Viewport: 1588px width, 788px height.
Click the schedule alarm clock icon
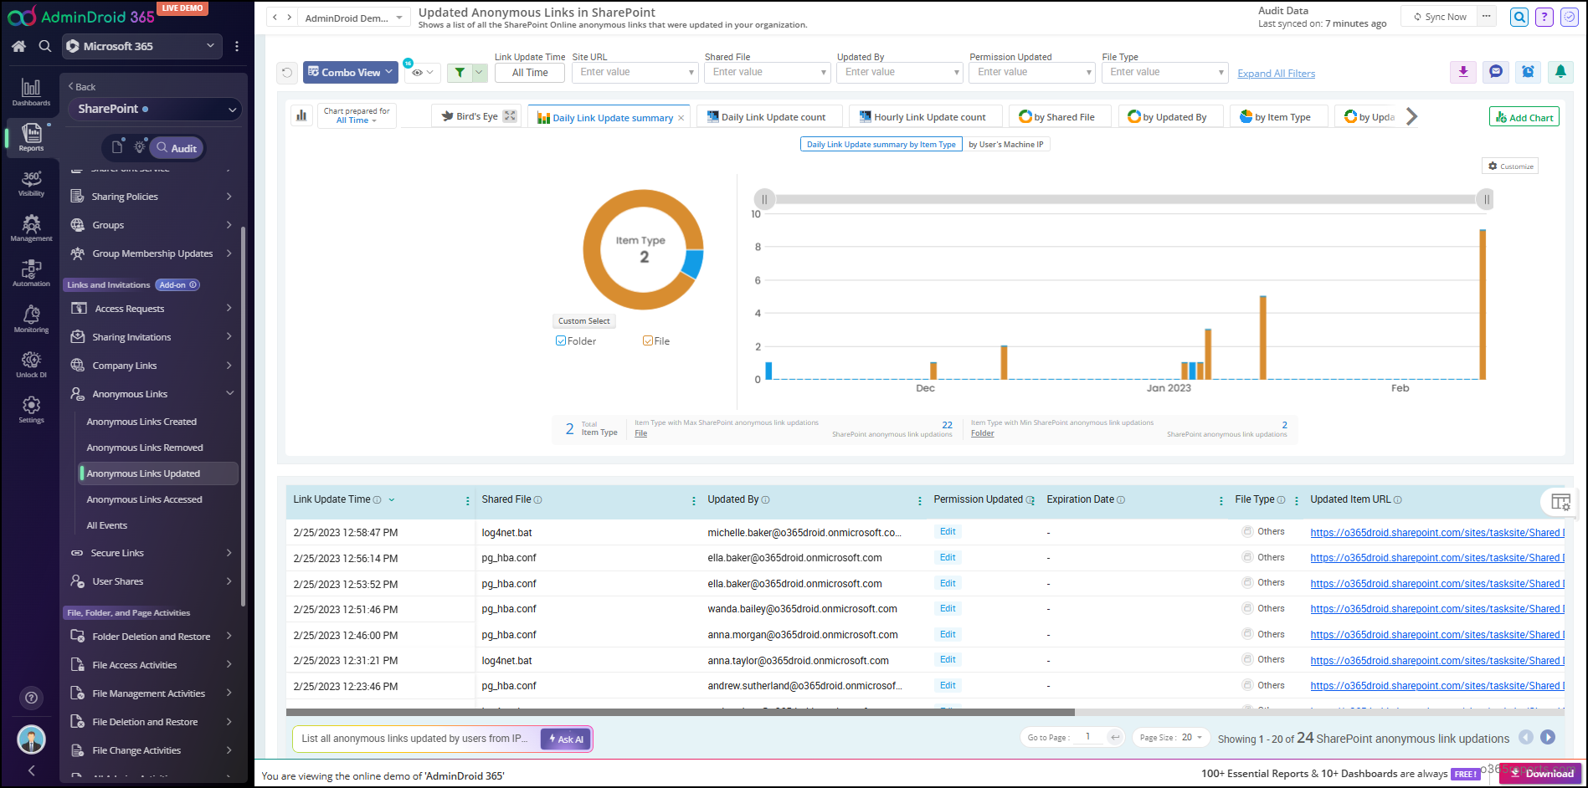(x=1528, y=72)
